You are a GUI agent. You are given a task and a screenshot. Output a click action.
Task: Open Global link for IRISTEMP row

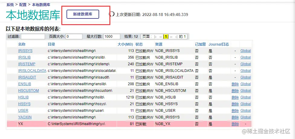[x=246, y=64]
